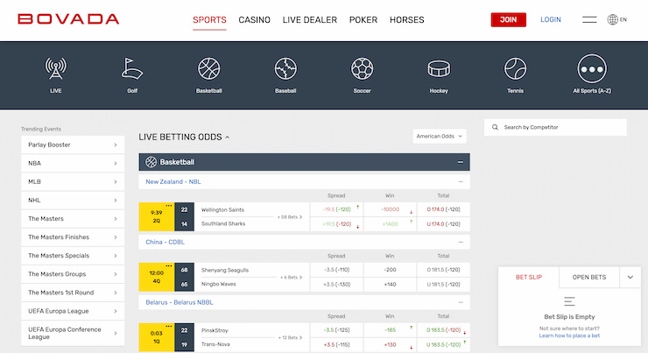Select Ningbo Waves win +140

coord(390,285)
